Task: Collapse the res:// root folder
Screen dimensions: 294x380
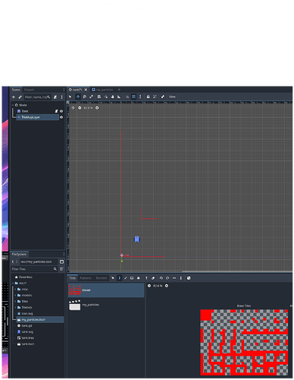Action: pyautogui.click(x=13, y=283)
